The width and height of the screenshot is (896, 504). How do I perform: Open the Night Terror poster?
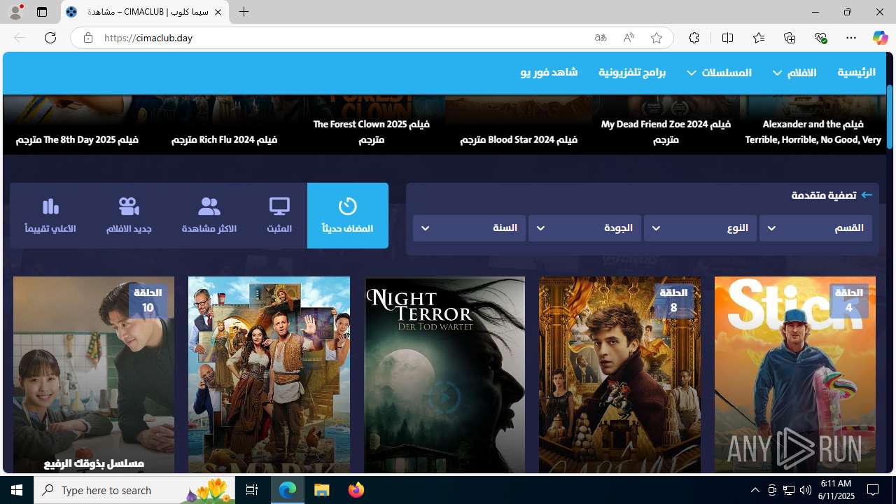coord(444,374)
